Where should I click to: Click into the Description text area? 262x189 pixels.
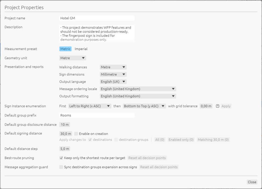coord(97,34)
